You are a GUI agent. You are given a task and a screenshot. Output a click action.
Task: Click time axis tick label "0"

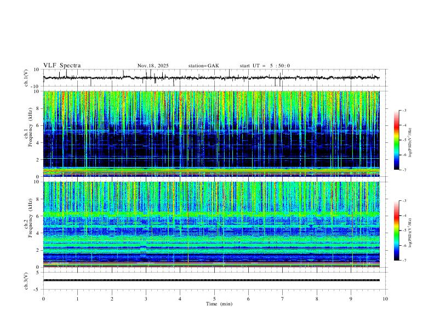tap(43, 299)
